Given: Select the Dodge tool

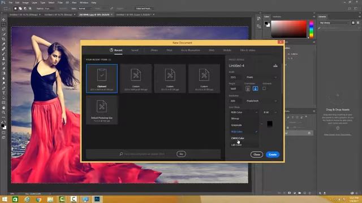Looking at the screenshot, I should (x=3, y=83).
